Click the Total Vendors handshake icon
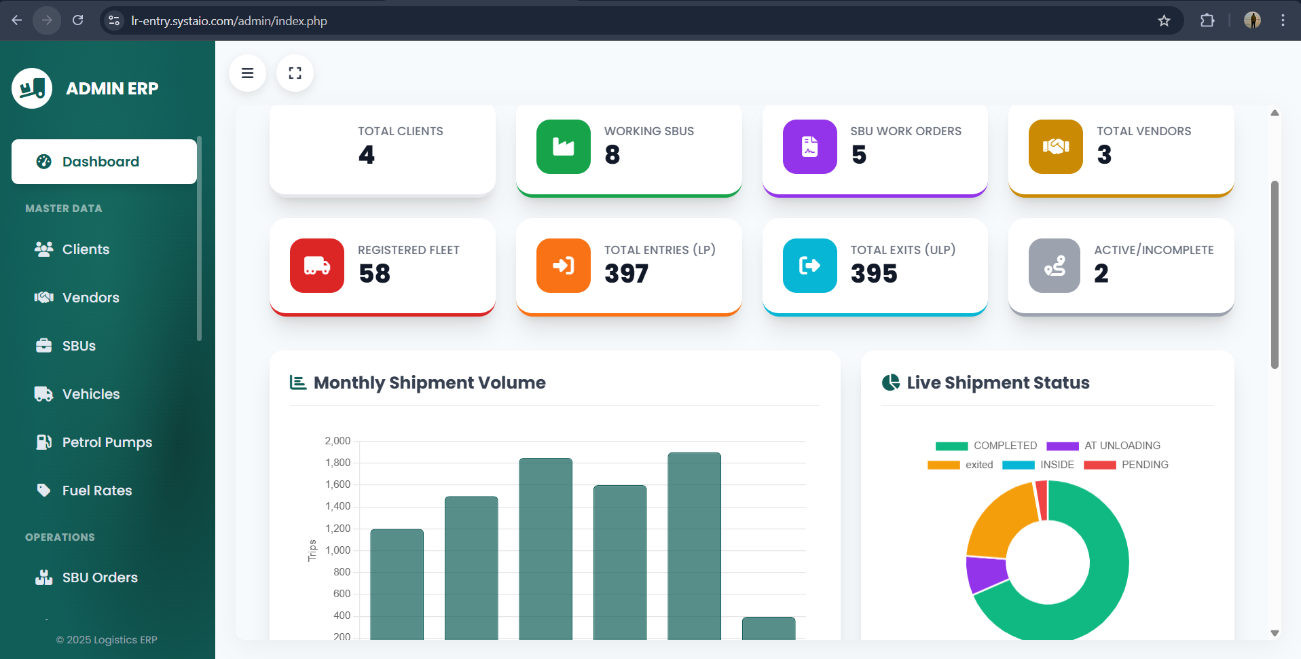Viewport: 1301px width, 659px height. tap(1055, 147)
